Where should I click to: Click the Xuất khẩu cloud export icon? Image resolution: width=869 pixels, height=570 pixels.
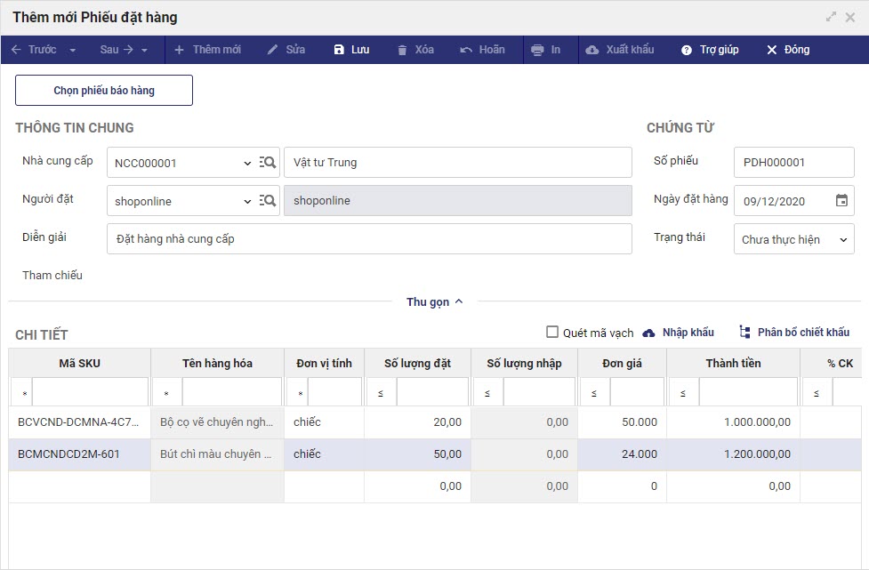click(592, 50)
